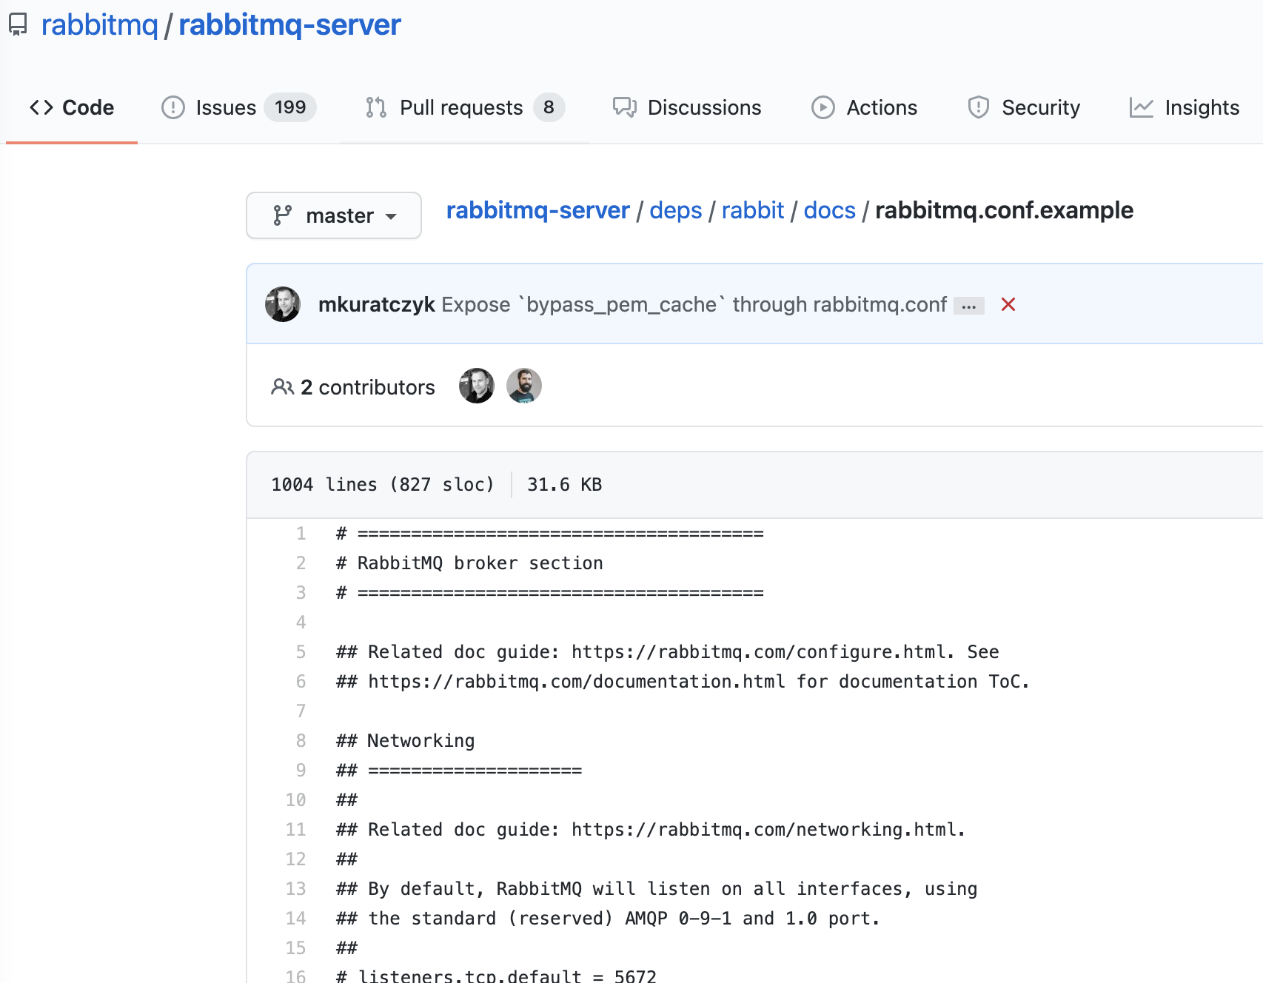Click the networking.html doc guide line
Screen dimensions: 1263x983
tap(651, 829)
